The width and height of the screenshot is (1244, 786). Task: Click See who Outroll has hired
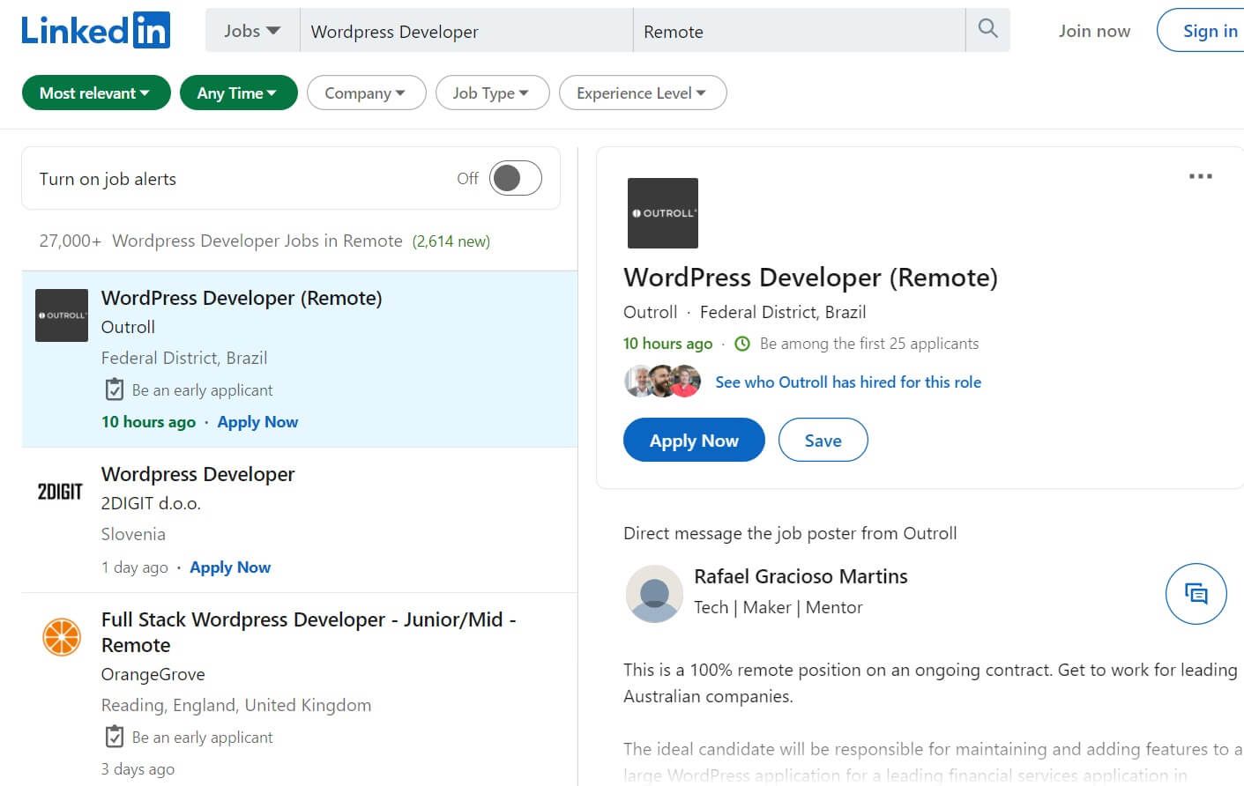point(847,382)
